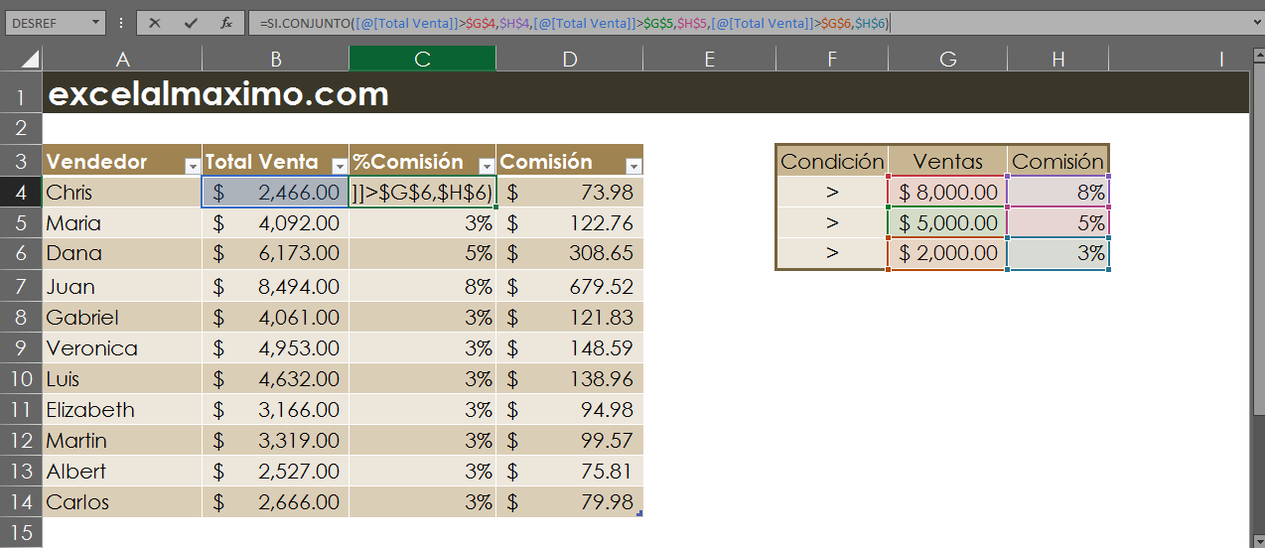Click the Maria vendor cell
The width and height of the screenshot is (1265, 548).
click(122, 223)
